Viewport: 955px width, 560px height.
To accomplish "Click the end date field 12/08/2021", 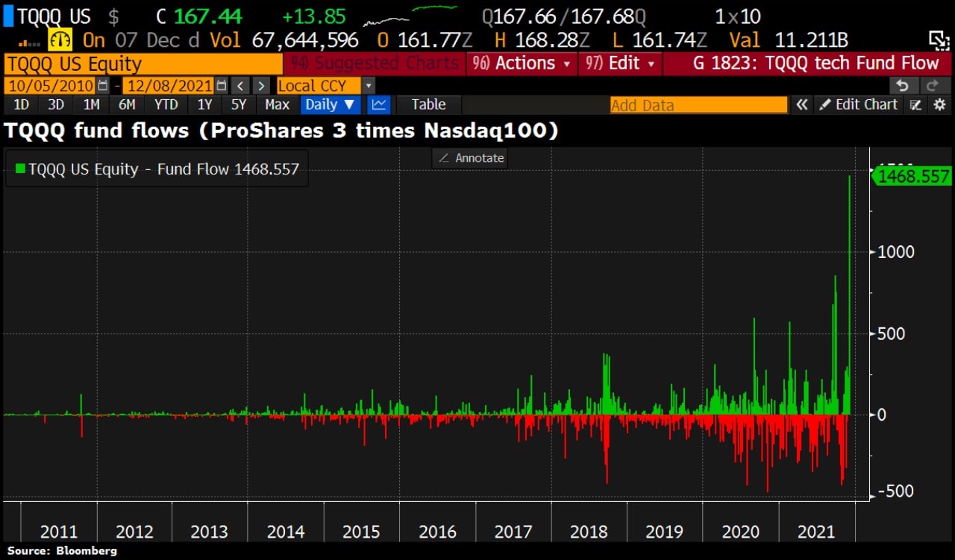I will coord(169,86).
